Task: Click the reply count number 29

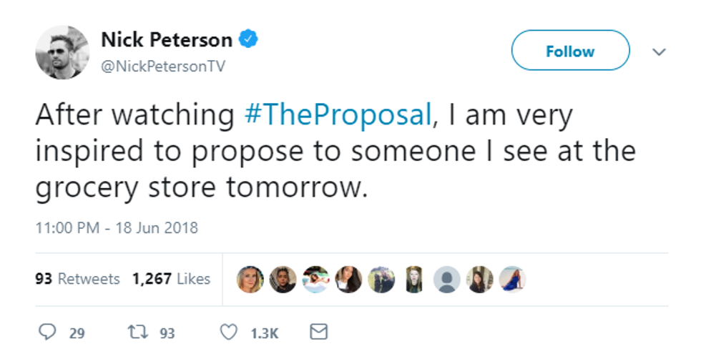Action: pos(77,333)
